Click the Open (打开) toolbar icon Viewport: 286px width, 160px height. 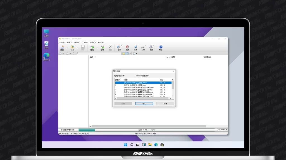72,47
